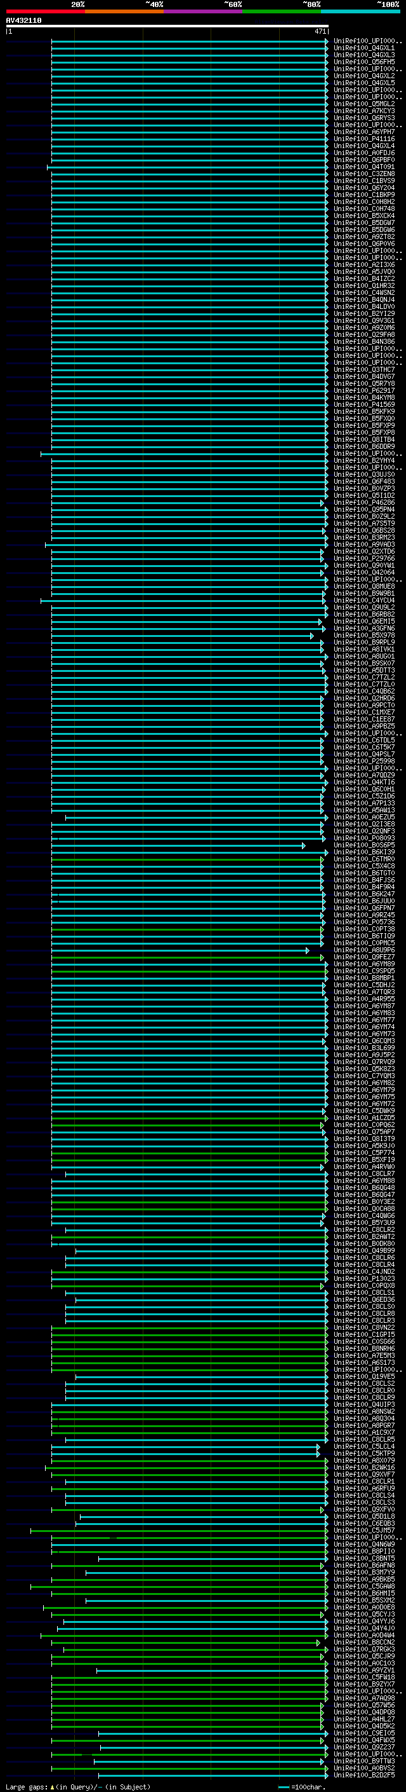Viewport: 406px width, 1792px height.
Task: Select the UniRef100_A4R955 label
Action: point(364,999)
